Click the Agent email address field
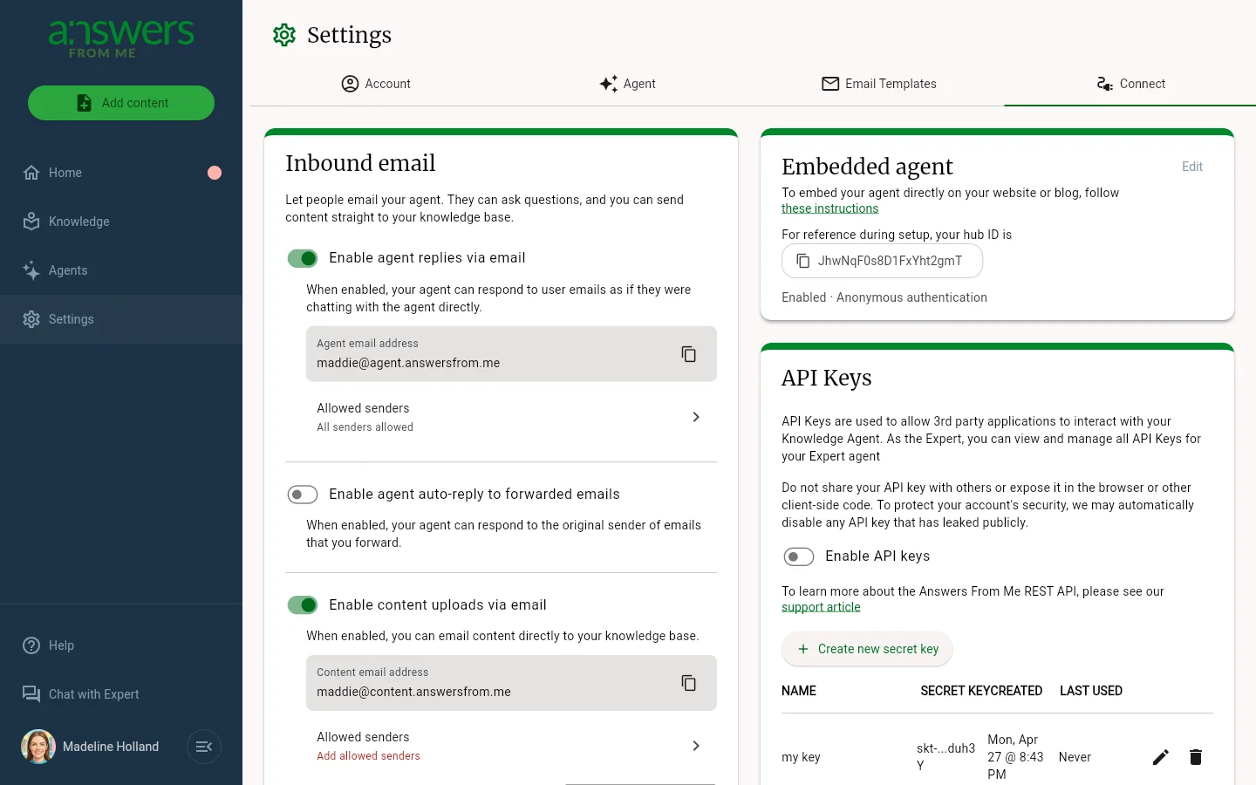This screenshot has height=785, width=1256. pos(511,354)
